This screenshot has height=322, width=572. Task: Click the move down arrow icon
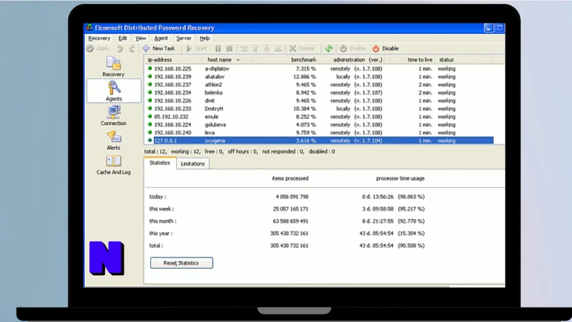(x=266, y=48)
